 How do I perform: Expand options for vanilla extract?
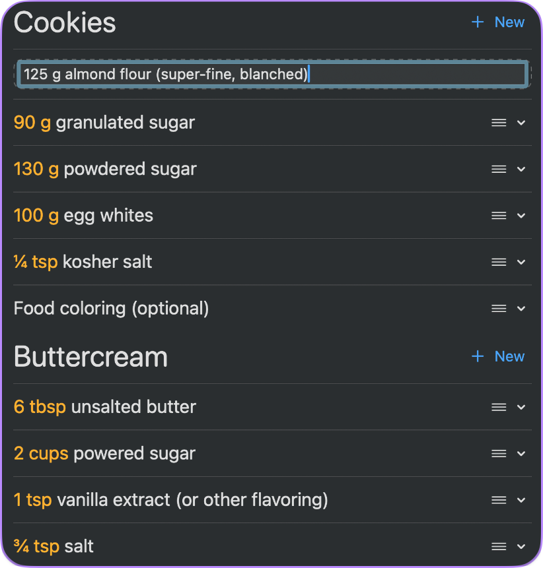pos(521,499)
